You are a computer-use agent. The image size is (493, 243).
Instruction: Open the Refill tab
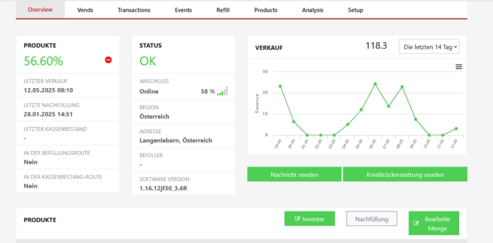pos(223,10)
